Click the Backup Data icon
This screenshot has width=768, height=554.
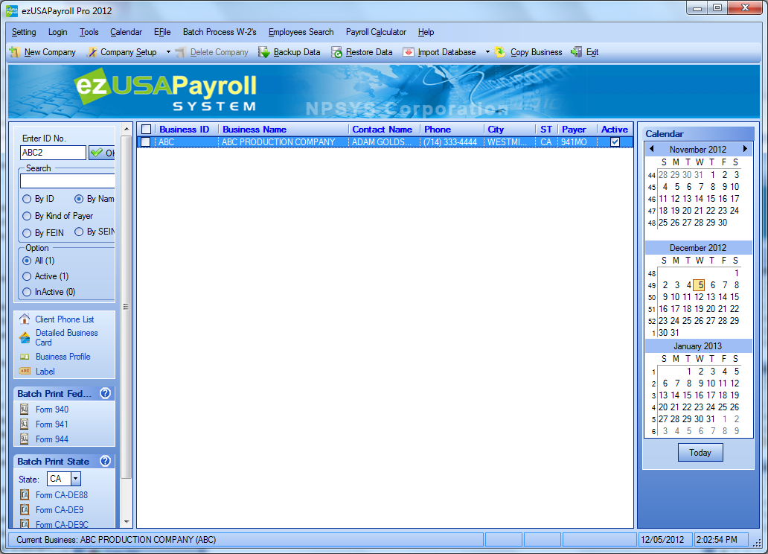point(264,52)
